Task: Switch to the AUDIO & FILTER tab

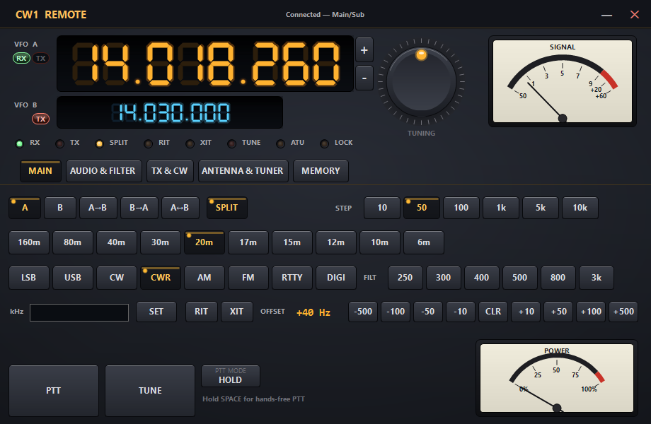Action: pyautogui.click(x=103, y=171)
